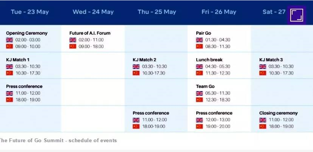This screenshot has width=313, height=152.
Task: Select the Tue - 23 May column header
Action: (30, 12)
